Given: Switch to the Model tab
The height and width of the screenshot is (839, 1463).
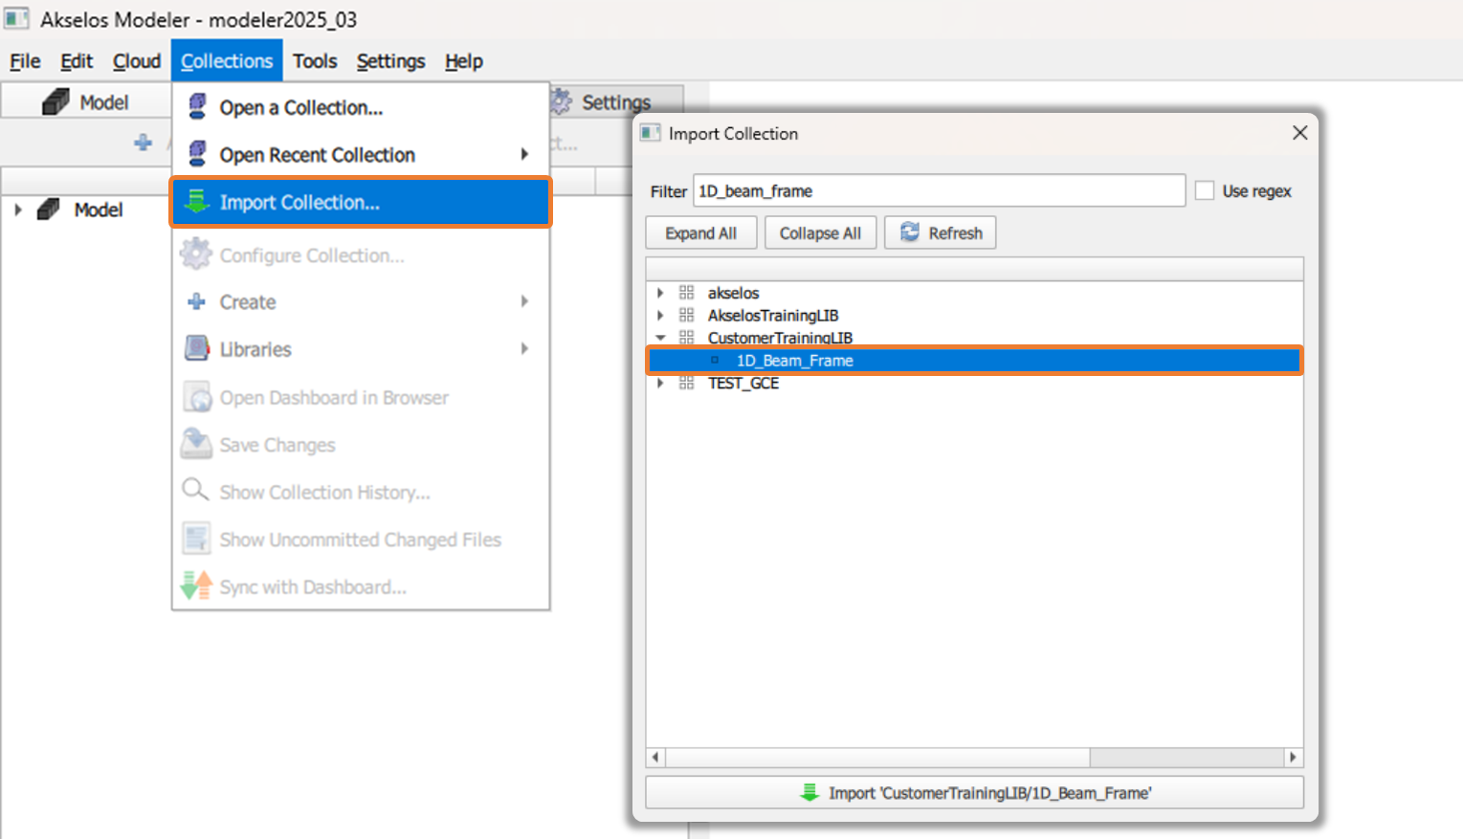Looking at the screenshot, I should point(86,101).
